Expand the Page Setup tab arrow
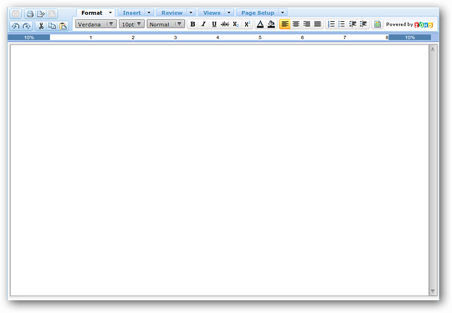This screenshot has width=452, height=313. [282, 13]
